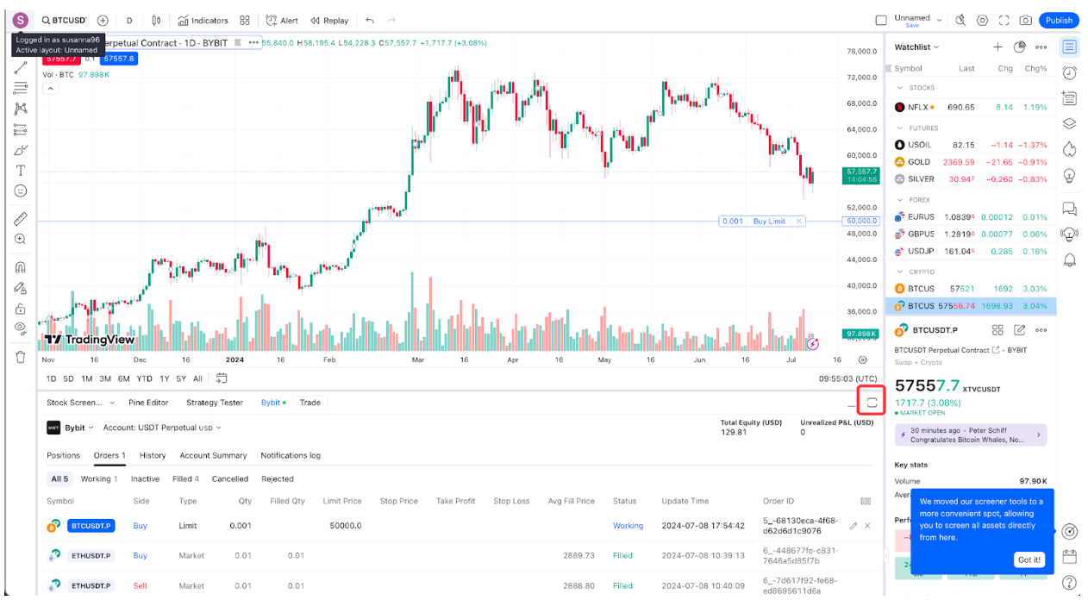1088x600 pixels.
Task: Click the Replay toolbar button
Action: [329, 21]
